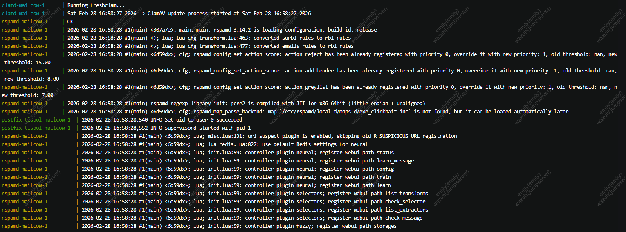Click the pcre2 compiled with JIT message
This screenshot has height=232, width=626.
point(302,104)
